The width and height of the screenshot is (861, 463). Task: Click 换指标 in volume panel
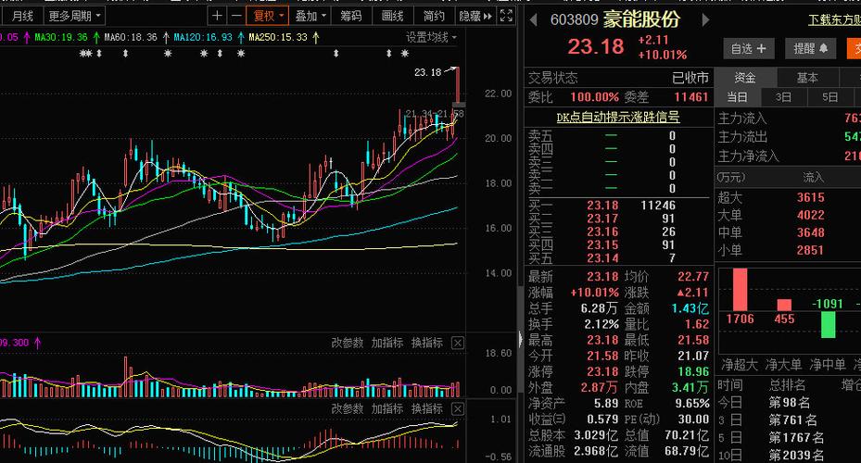click(x=427, y=343)
